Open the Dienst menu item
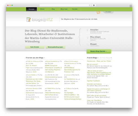Screen dimensions: 138x116 click(42, 9)
